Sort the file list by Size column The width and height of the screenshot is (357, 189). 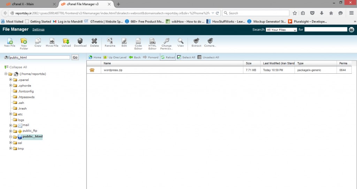(249, 64)
